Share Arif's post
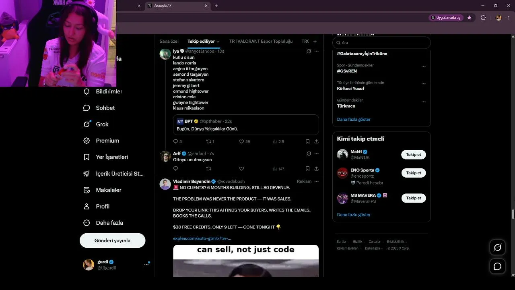This screenshot has width=515, height=290. point(317,169)
